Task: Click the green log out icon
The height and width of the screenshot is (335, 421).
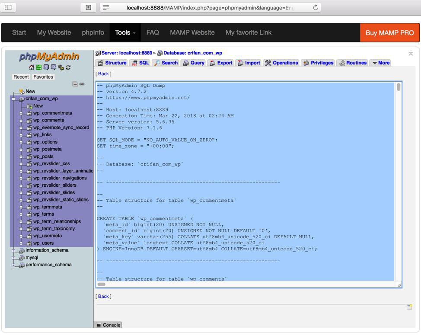Action: click(x=39, y=67)
